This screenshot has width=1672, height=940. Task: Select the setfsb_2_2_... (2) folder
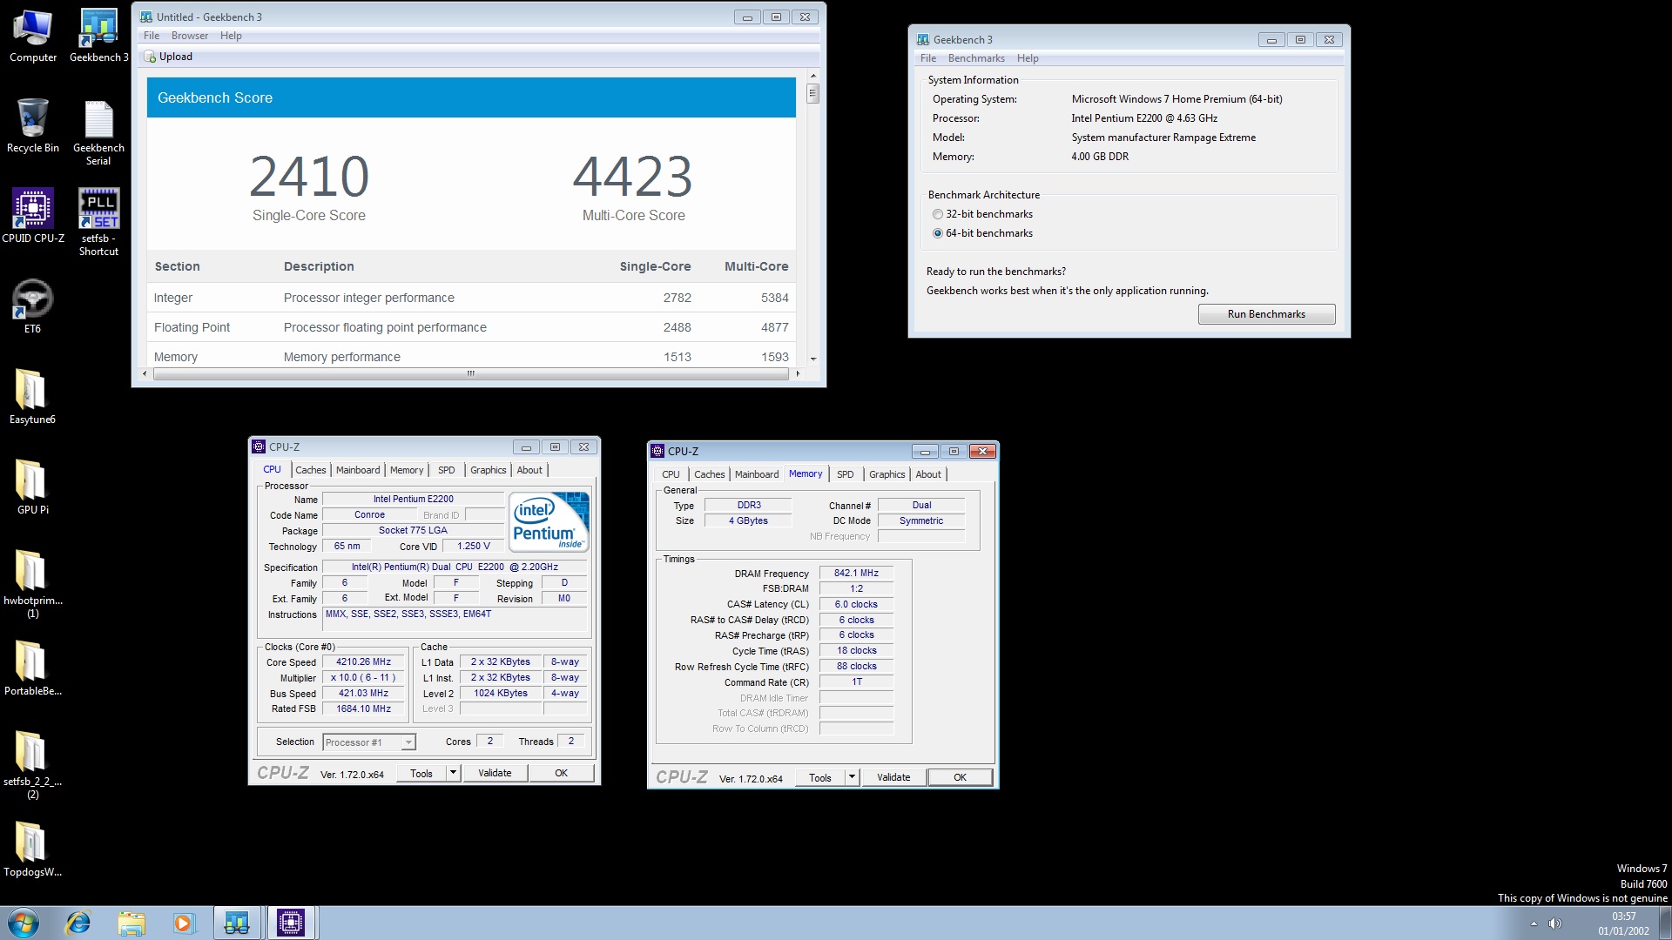pos(32,765)
